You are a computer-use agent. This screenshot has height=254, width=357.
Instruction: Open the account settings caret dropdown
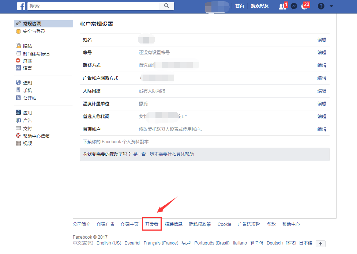[x=331, y=6]
